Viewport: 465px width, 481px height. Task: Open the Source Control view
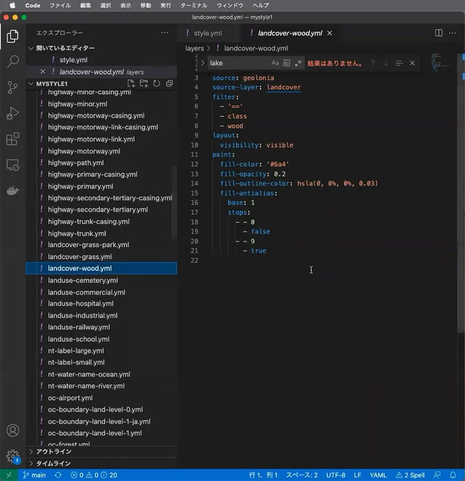tap(13, 88)
